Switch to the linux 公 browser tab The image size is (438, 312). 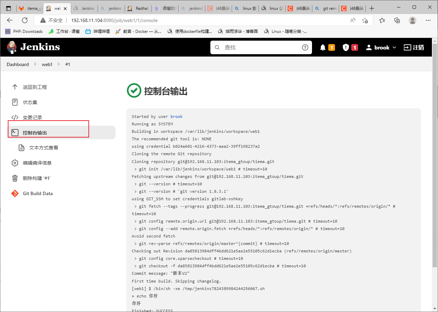(272, 8)
